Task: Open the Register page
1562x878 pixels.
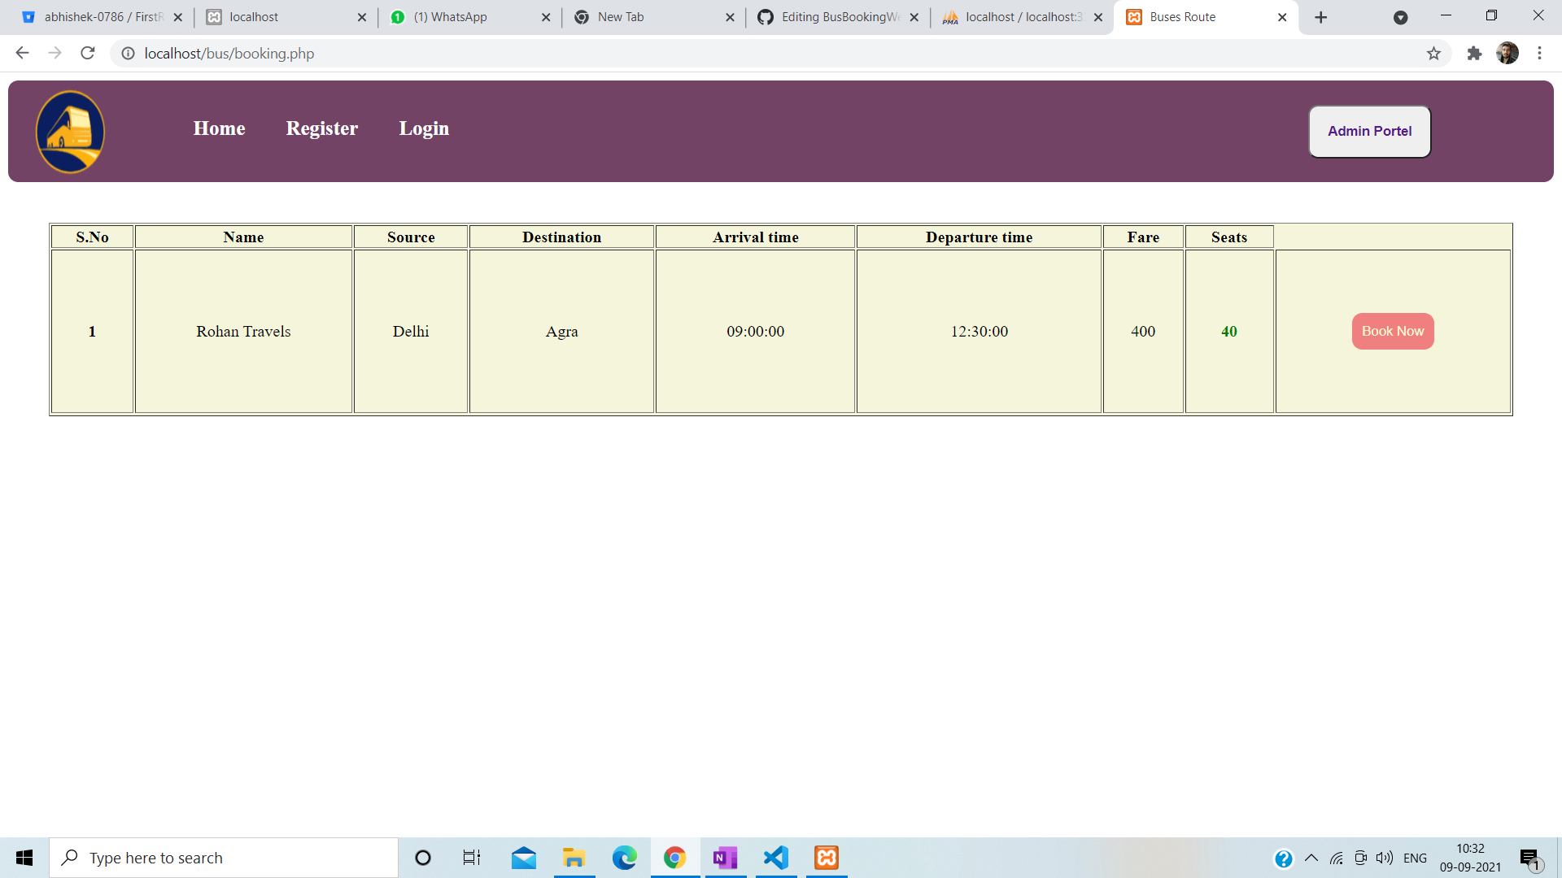Action: (322, 128)
